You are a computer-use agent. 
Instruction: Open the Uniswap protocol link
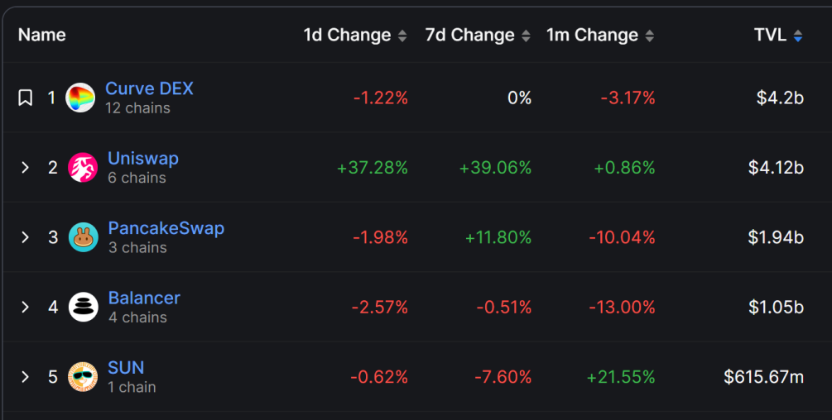[x=143, y=158]
